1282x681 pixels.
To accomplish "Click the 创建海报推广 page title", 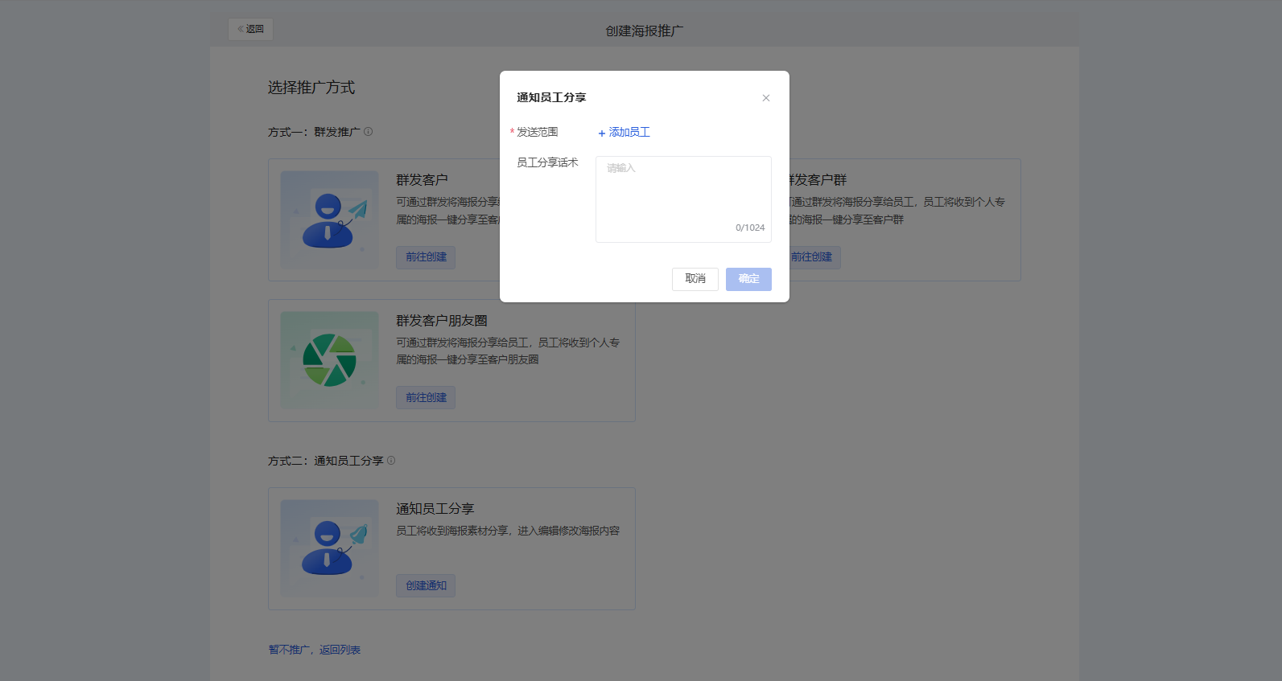I will coord(645,31).
